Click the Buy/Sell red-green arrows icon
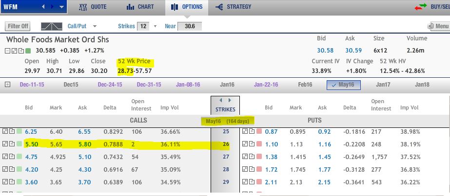This screenshot has width=450, height=196. click(x=421, y=7)
